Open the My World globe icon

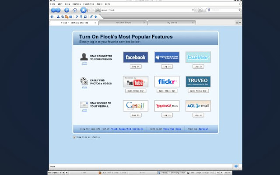point(52,17)
